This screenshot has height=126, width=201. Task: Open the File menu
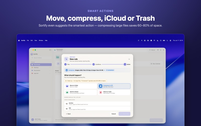pos(28,40)
